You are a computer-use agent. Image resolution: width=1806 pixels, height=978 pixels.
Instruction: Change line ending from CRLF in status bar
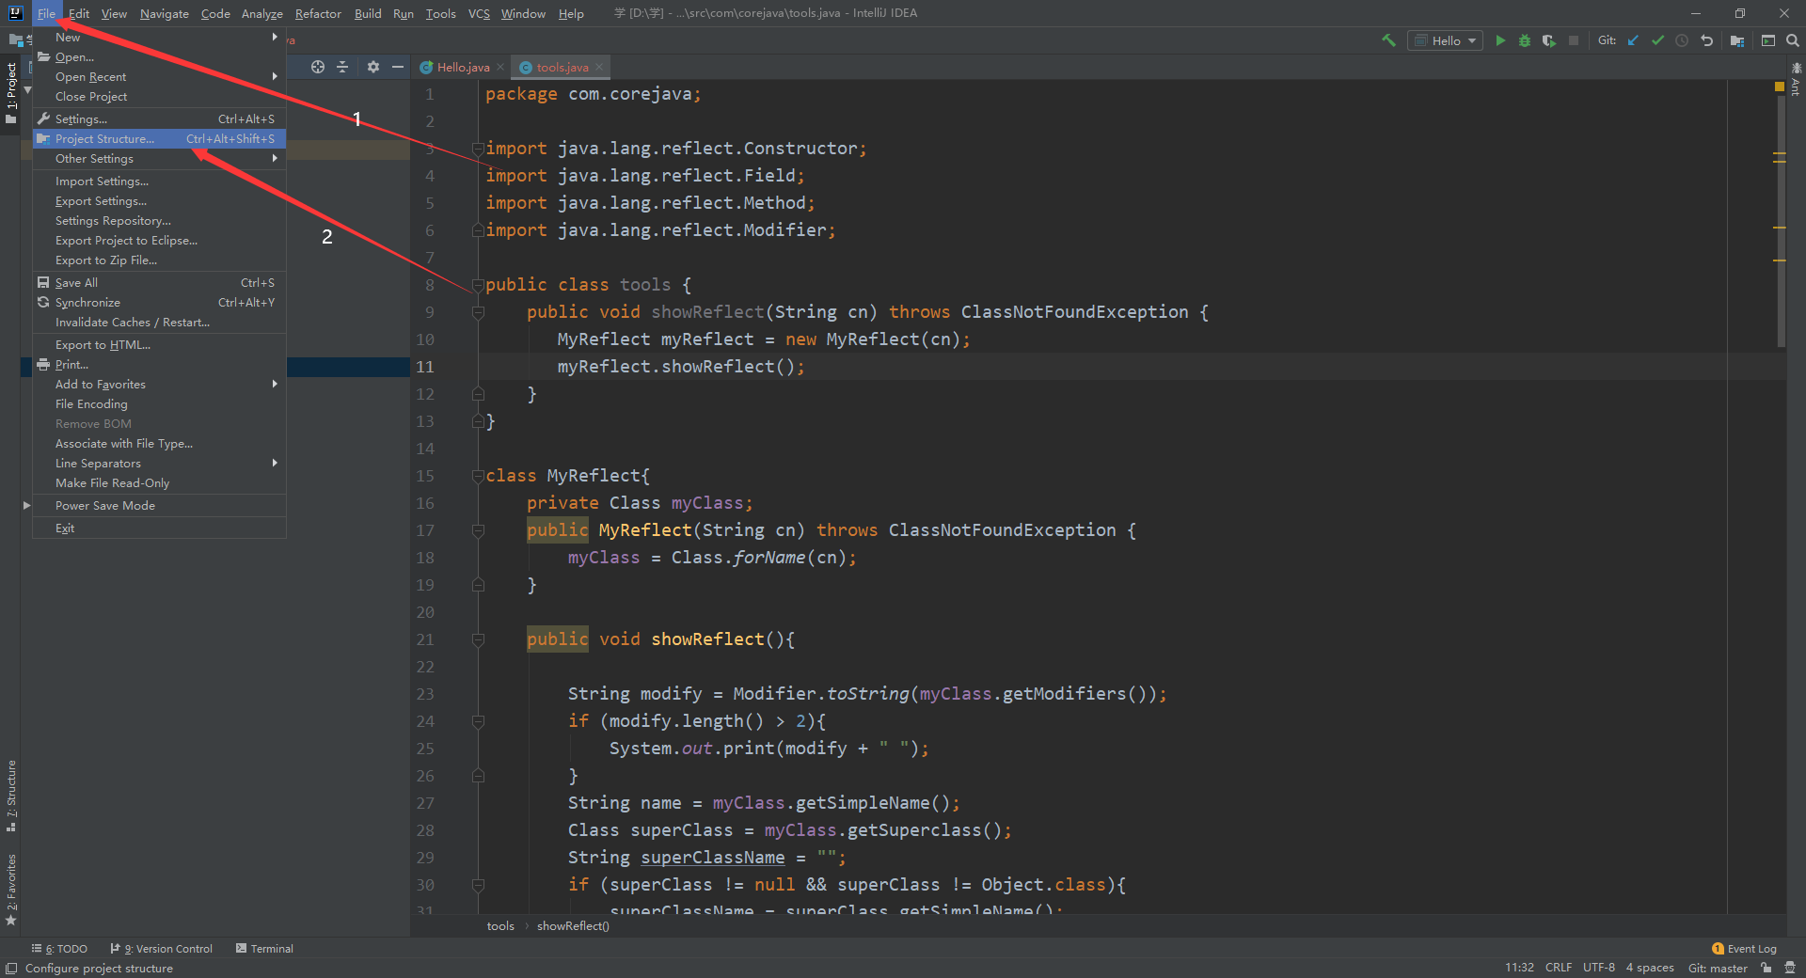coord(1558,967)
